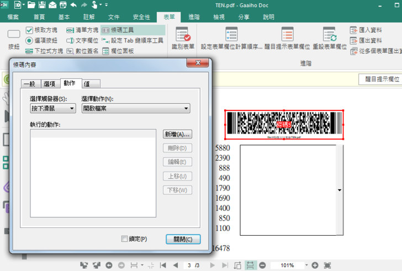402x271 pixels.
Task: Open the Field Panel (欄位面板)
Action: pos(118,51)
